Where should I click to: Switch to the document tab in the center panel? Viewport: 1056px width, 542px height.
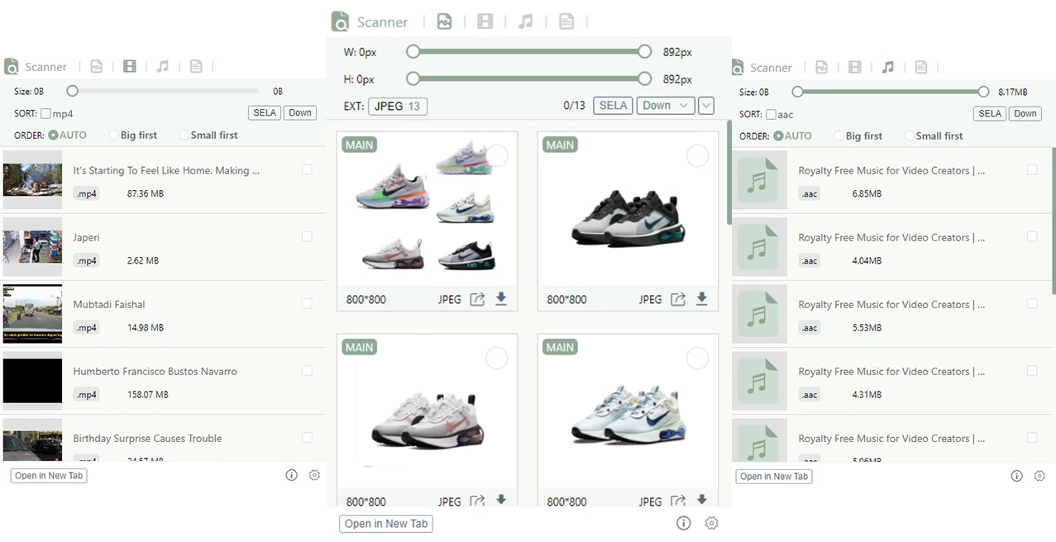pyautogui.click(x=566, y=21)
